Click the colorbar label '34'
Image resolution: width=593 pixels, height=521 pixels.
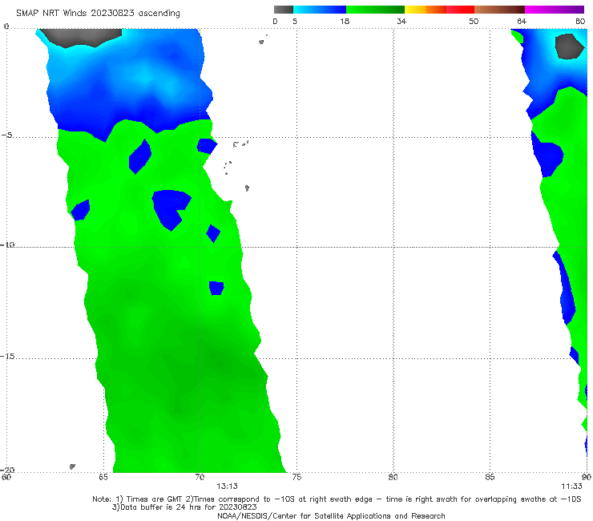pos(401,21)
